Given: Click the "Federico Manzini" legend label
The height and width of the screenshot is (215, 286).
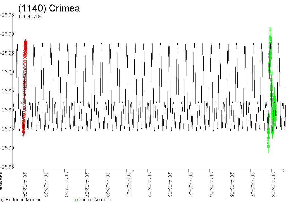Looking at the screenshot, I should click(24, 200).
